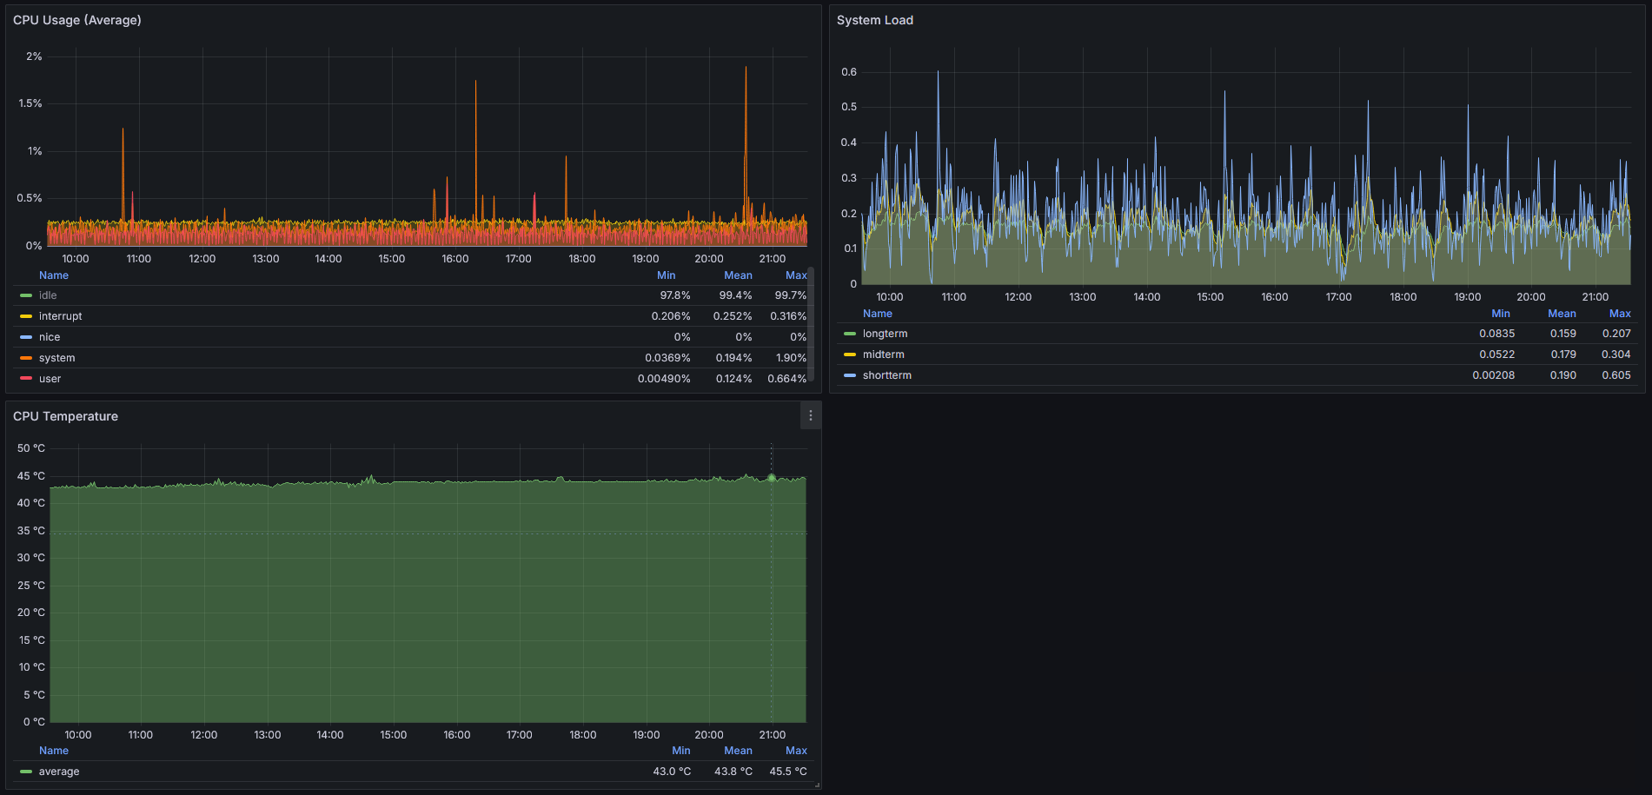
Task: Toggle the idle series in the legend
Action: (x=48, y=295)
